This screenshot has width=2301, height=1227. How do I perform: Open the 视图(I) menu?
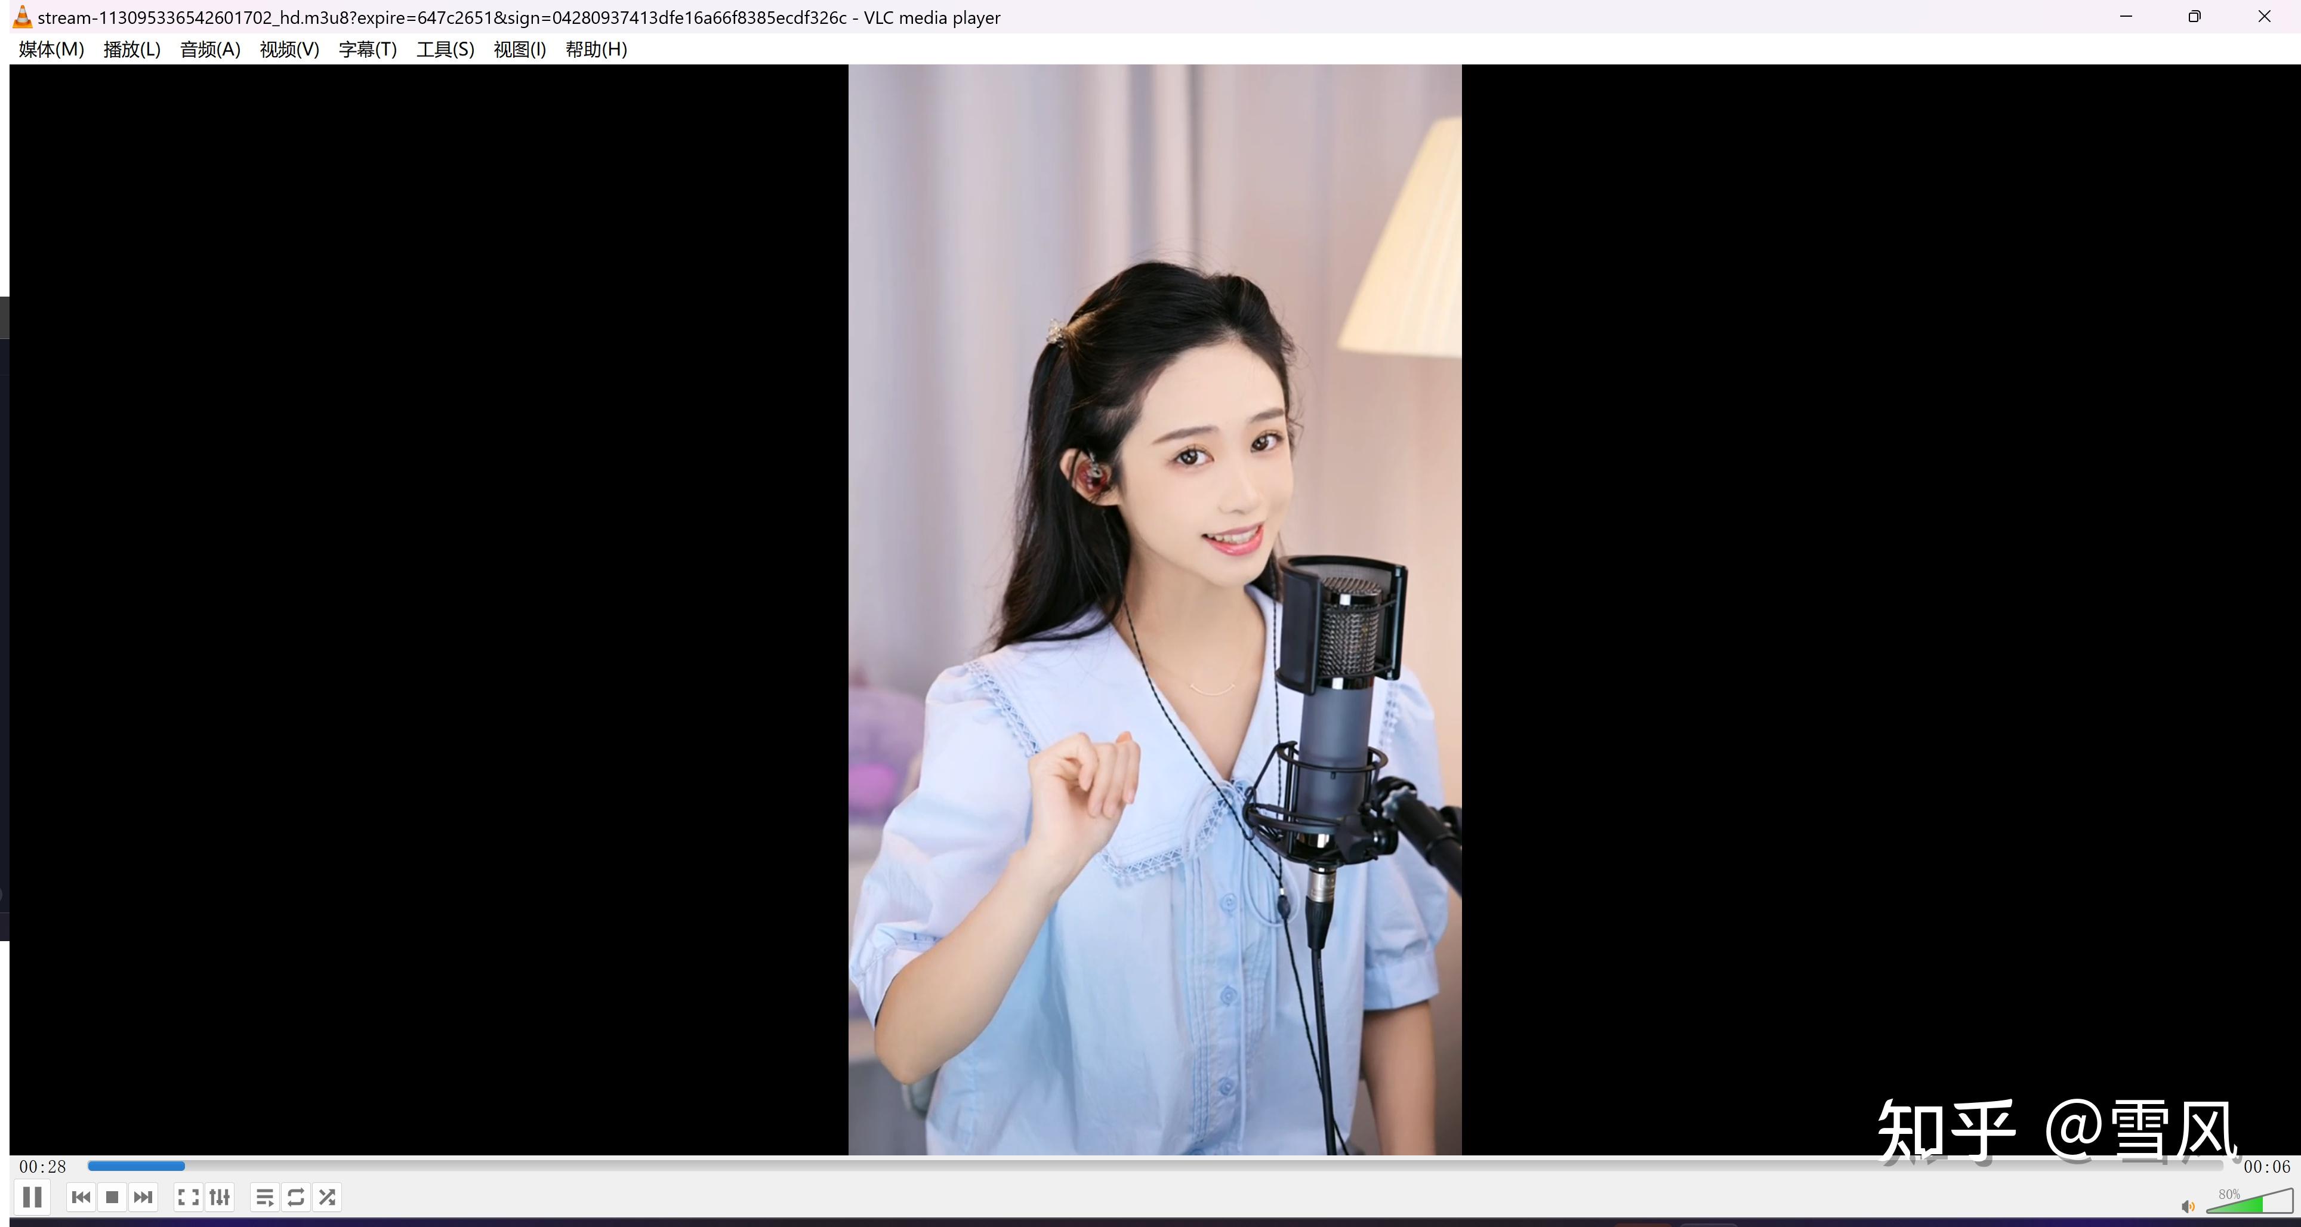519,49
